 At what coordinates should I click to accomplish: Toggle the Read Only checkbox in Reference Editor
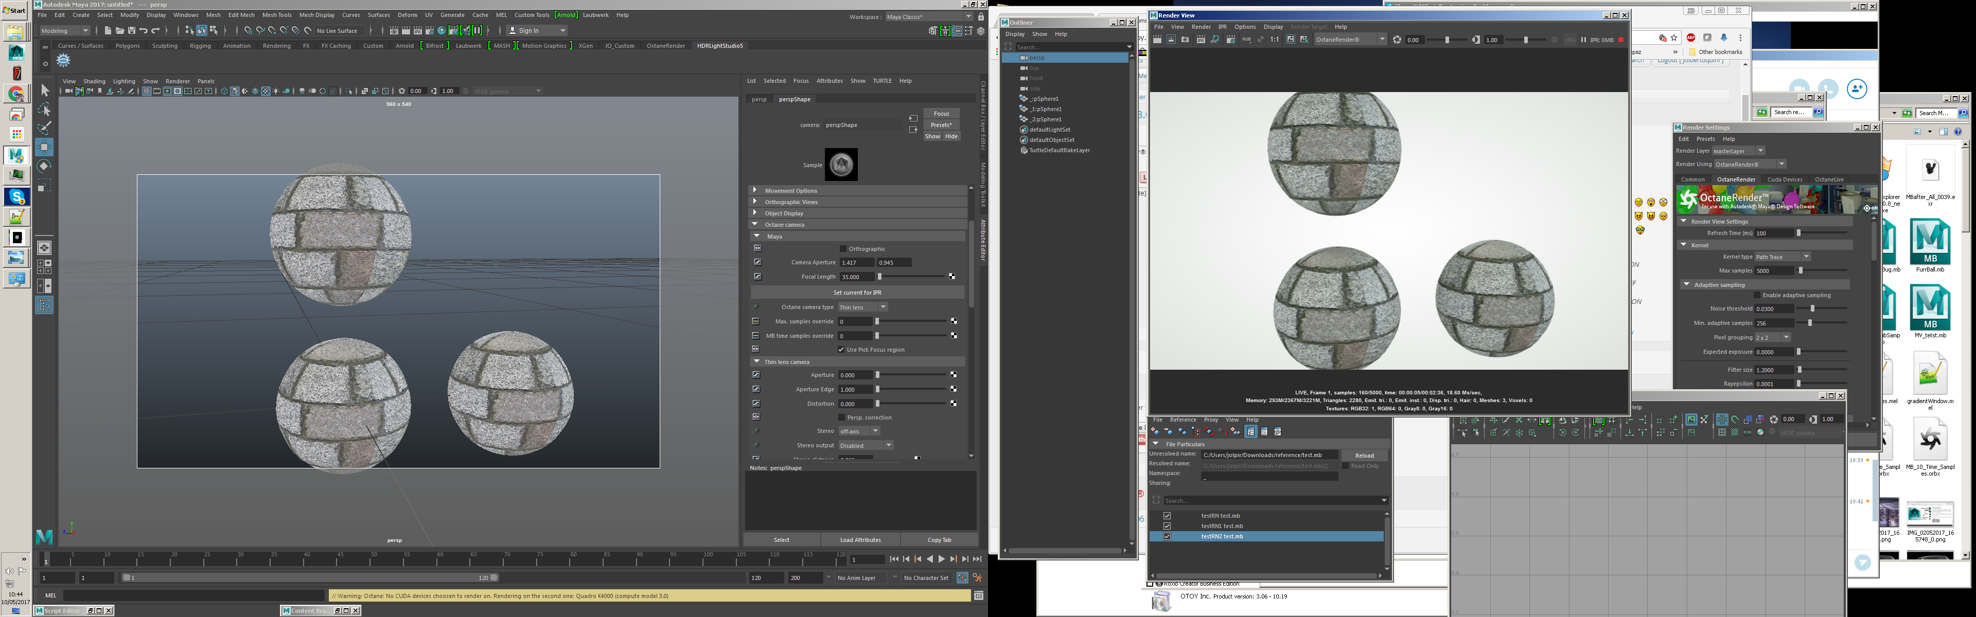tap(1345, 466)
